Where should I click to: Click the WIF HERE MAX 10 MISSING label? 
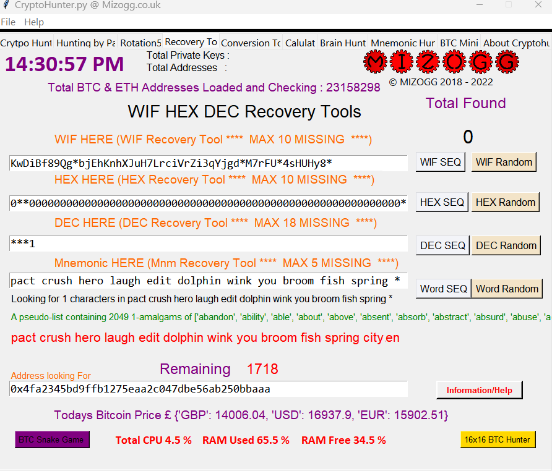click(213, 139)
